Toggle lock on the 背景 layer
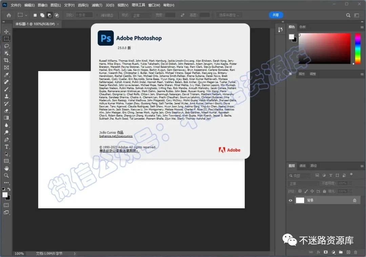This screenshot has width=366, height=257. click(354, 200)
